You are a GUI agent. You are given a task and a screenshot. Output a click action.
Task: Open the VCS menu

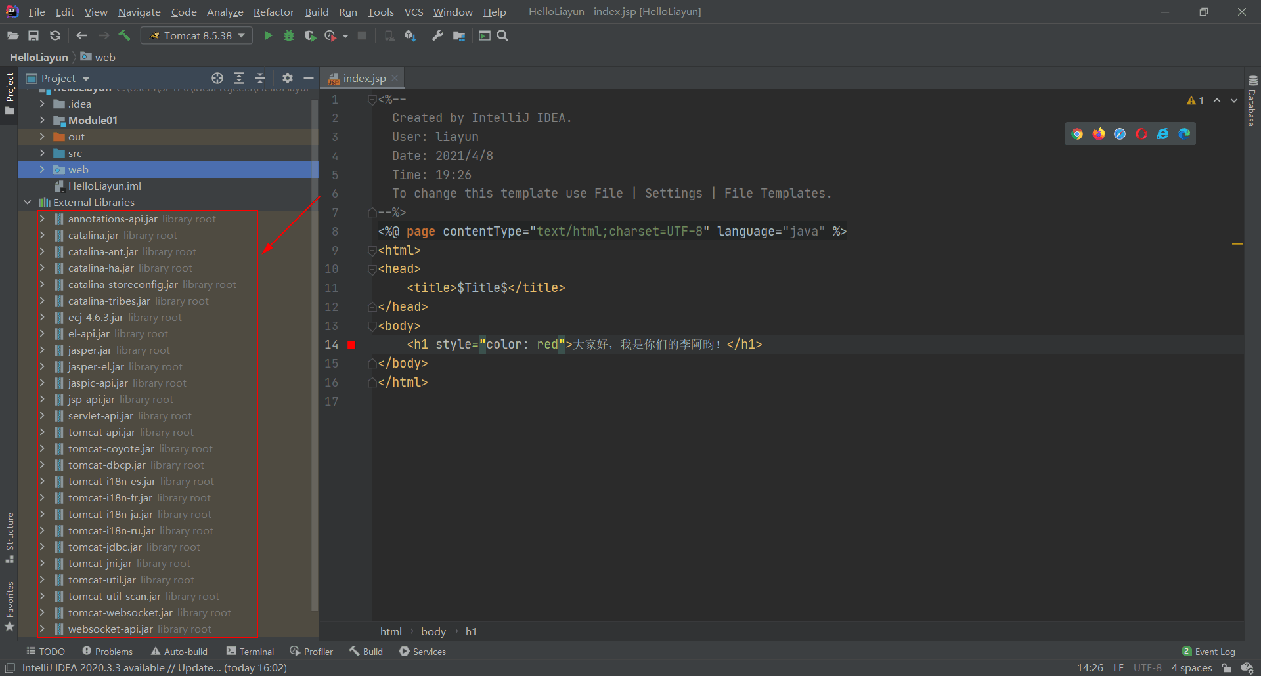[413, 12]
